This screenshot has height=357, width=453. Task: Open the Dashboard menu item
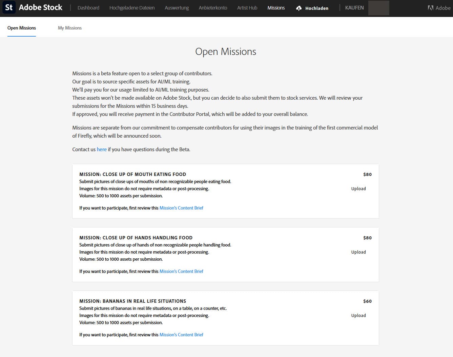pyautogui.click(x=88, y=8)
